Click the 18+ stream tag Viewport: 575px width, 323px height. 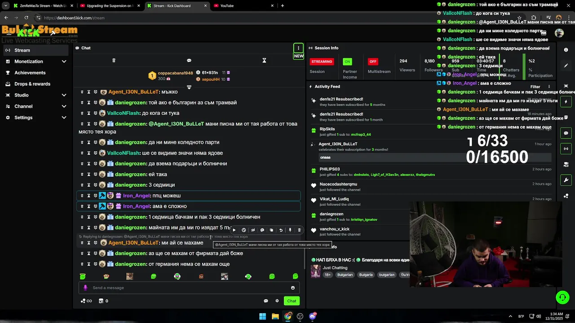click(328, 275)
